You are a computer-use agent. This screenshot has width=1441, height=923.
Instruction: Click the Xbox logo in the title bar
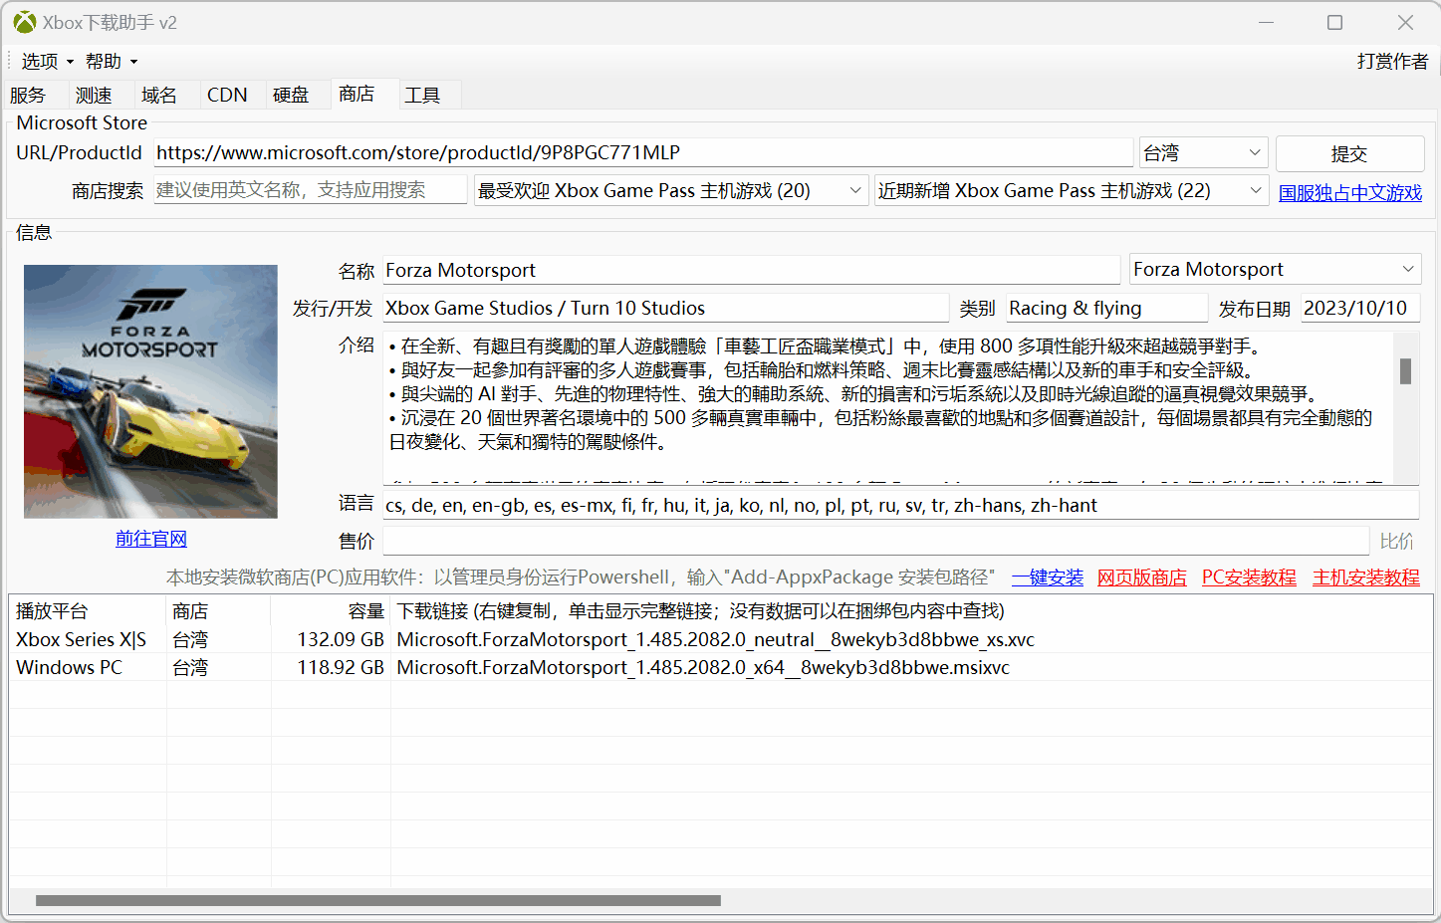point(23,22)
